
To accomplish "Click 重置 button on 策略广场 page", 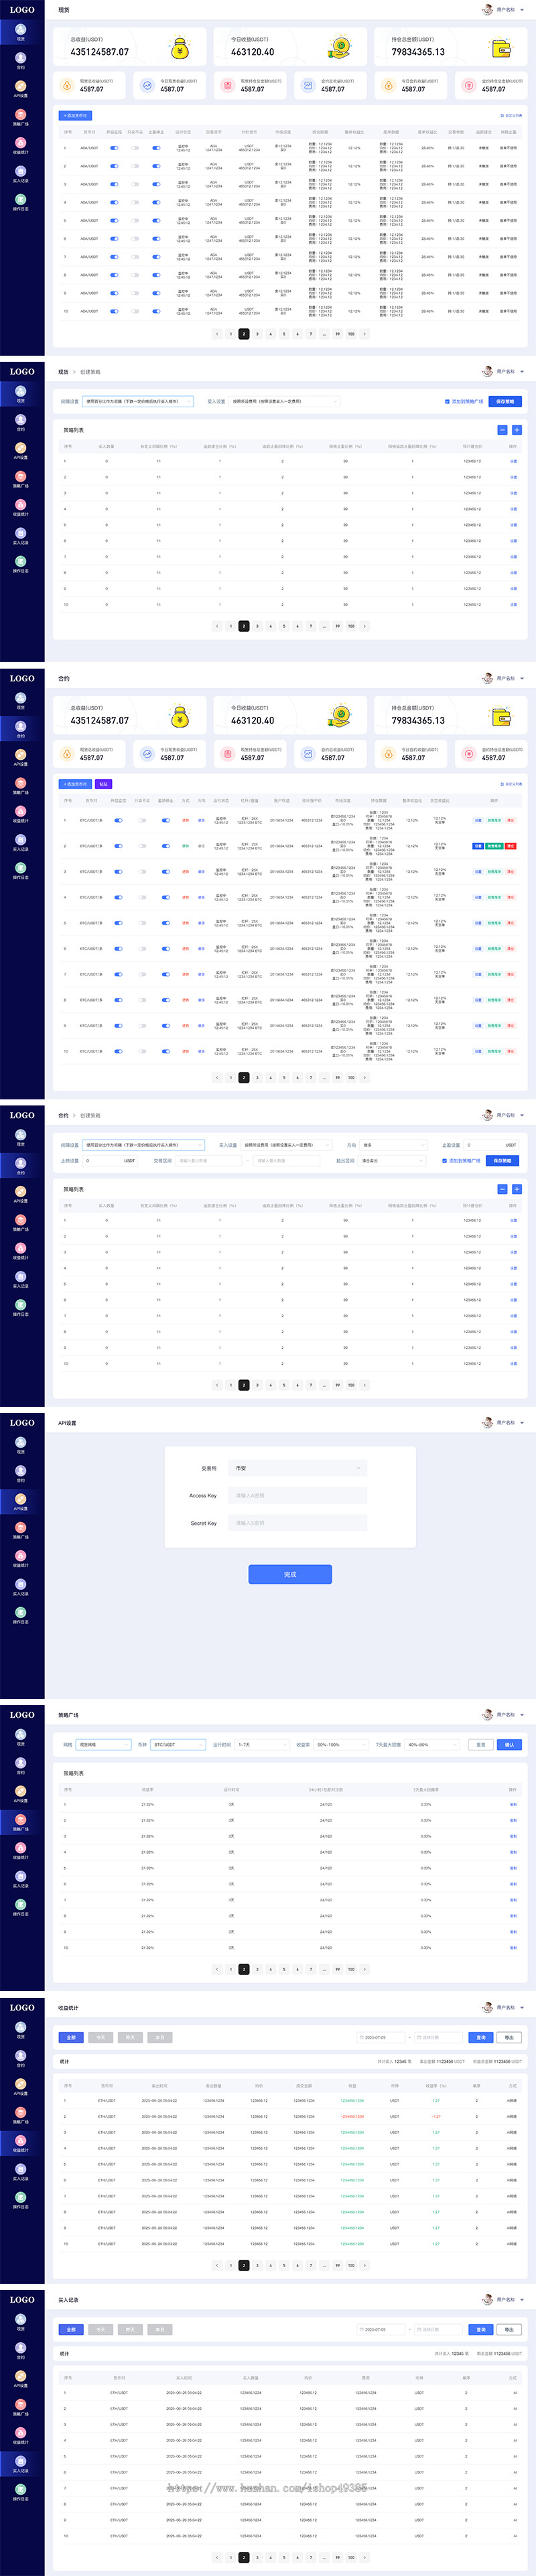I will [x=481, y=1745].
